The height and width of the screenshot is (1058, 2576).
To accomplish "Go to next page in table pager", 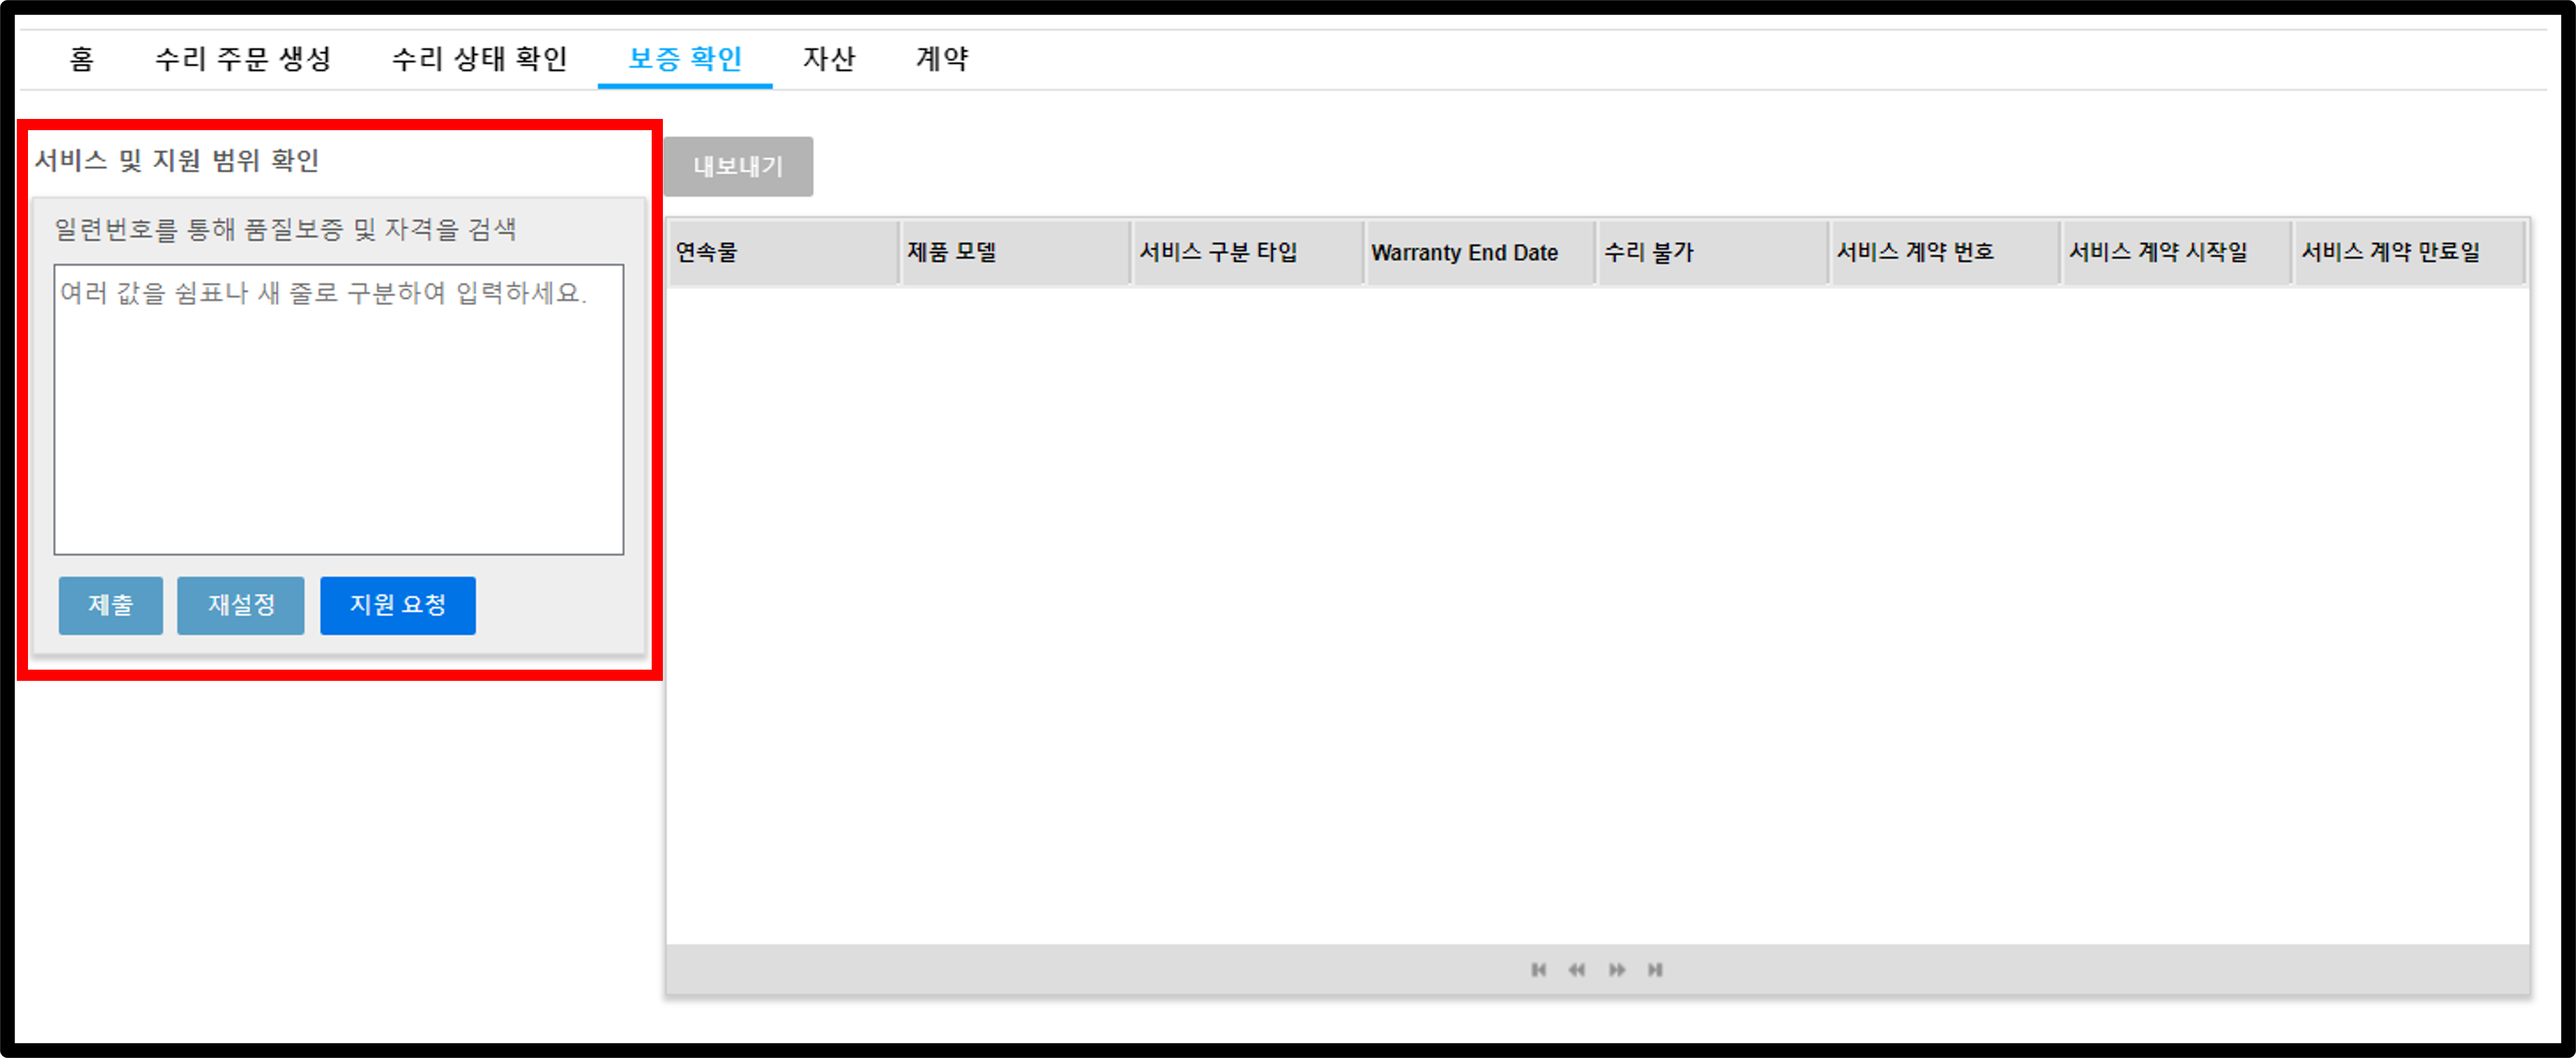I will (1616, 969).
